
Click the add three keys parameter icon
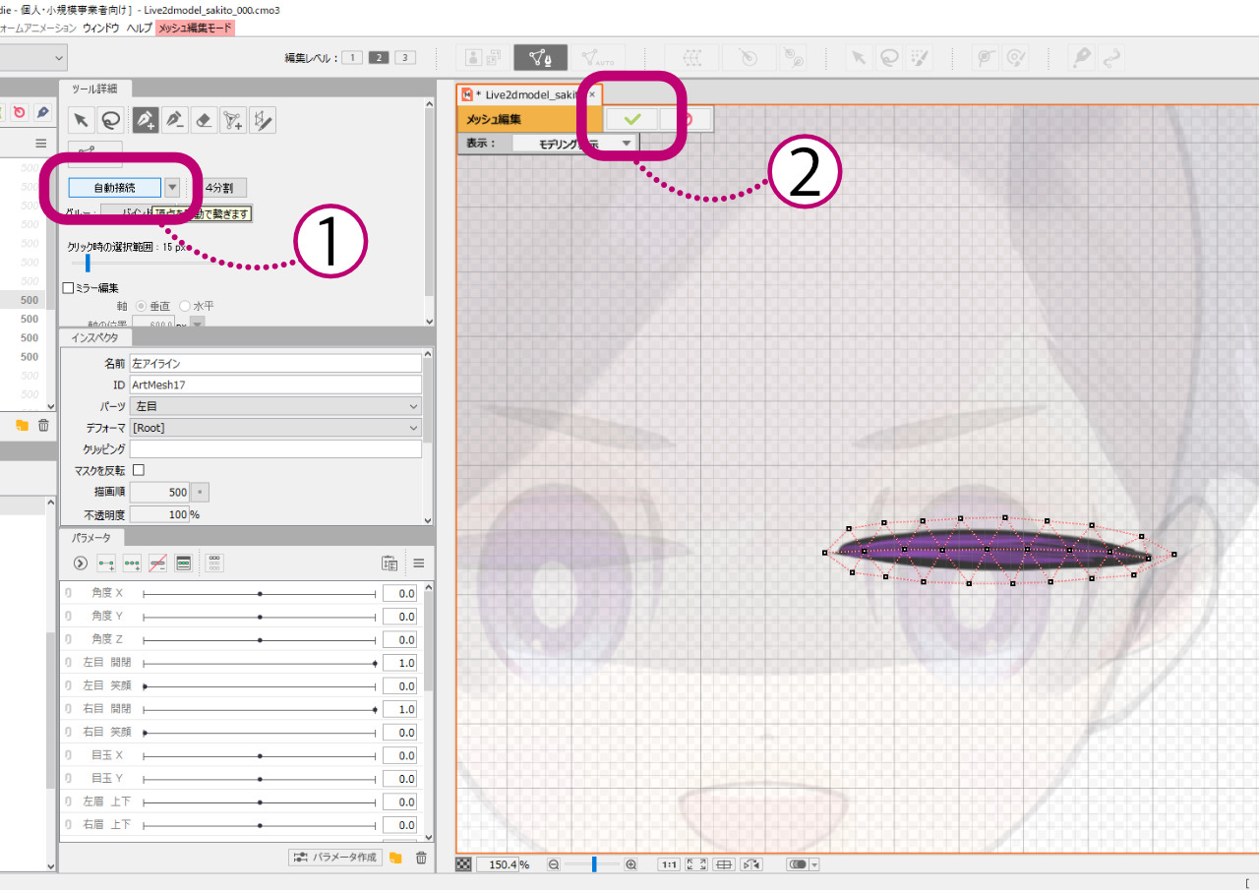pyautogui.click(x=132, y=563)
